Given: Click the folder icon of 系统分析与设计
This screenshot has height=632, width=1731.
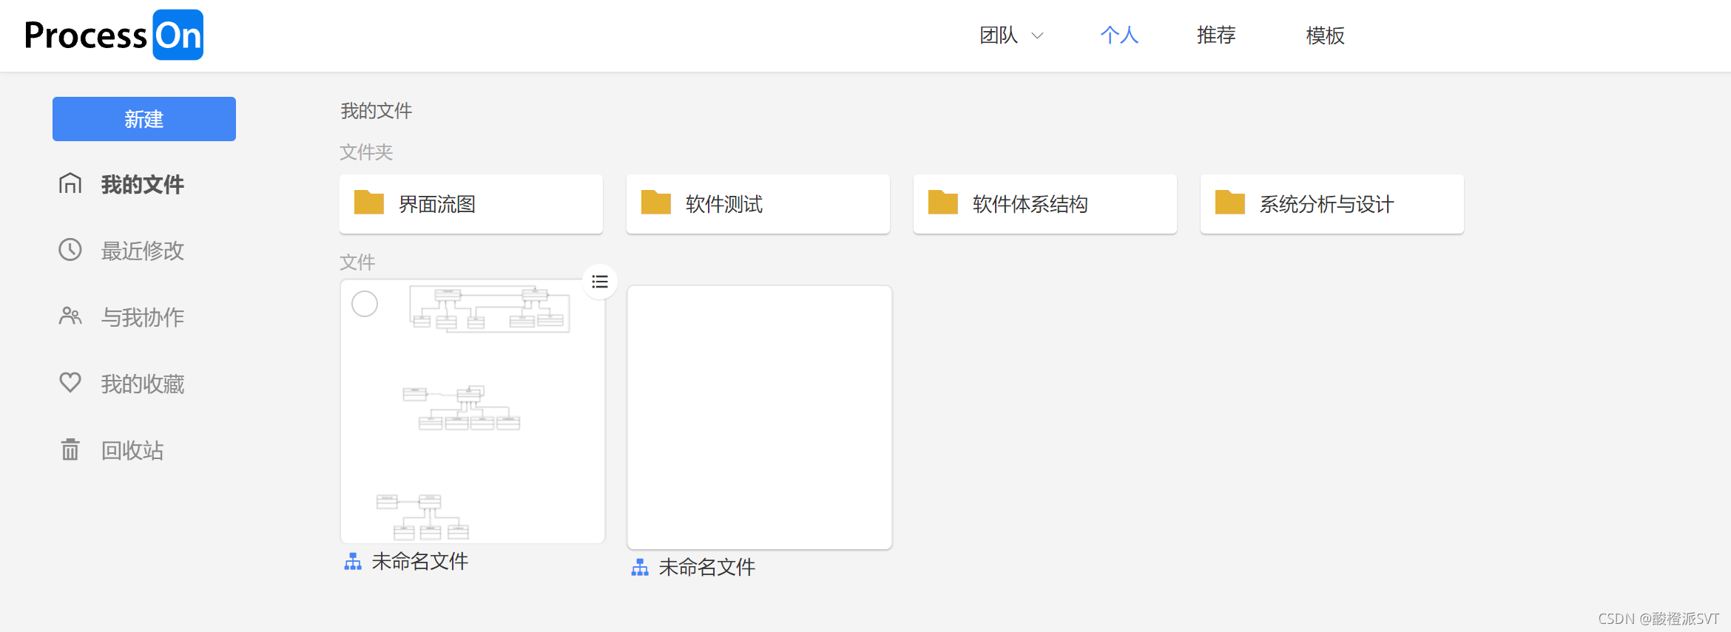Looking at the screenshot, I should (x=1230, y=202).
